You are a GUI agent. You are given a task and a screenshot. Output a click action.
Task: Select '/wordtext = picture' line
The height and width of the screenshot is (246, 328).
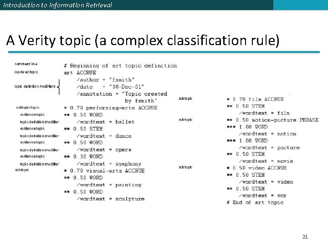pyautogui.click(x=269, y=148)
